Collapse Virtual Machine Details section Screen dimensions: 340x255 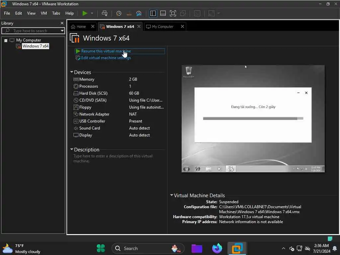[172, 195]
